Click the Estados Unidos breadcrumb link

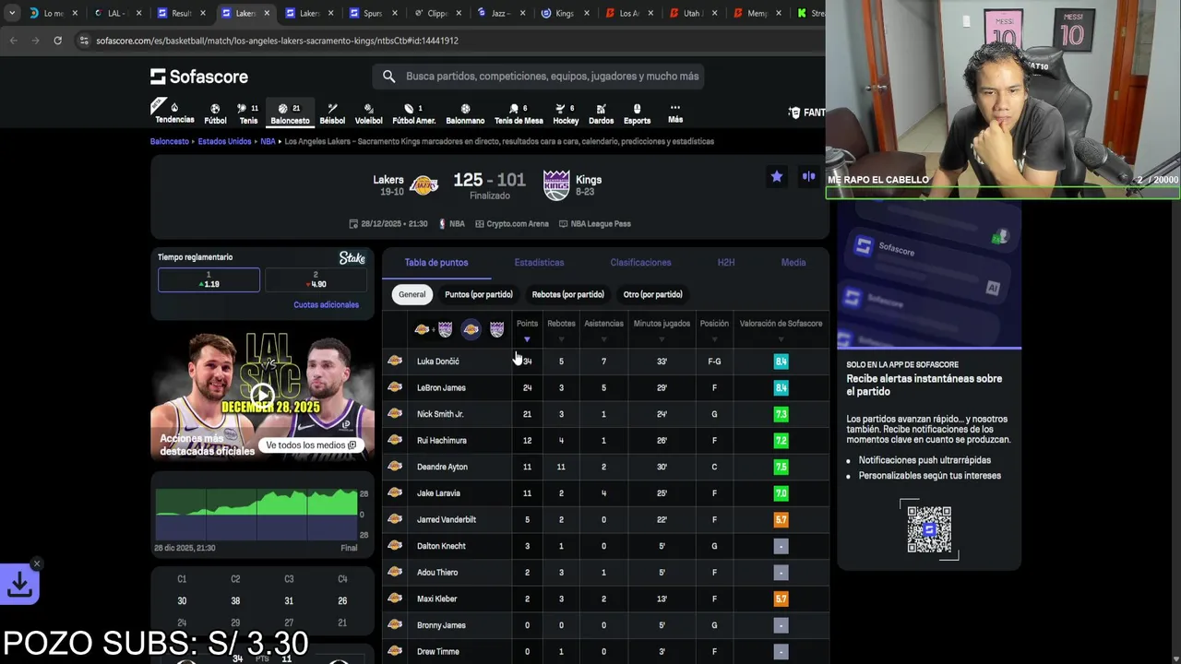[x=224, y=142]
